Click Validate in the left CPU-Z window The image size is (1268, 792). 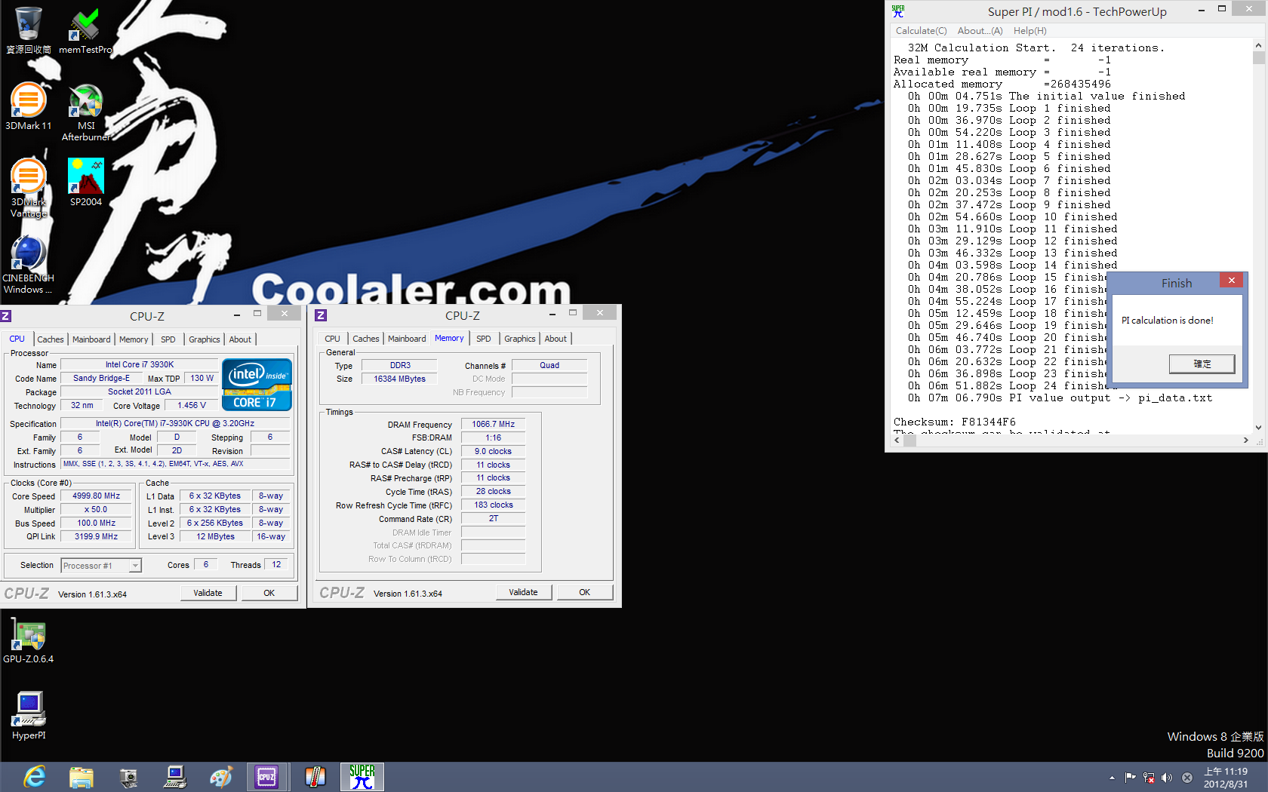208,593
